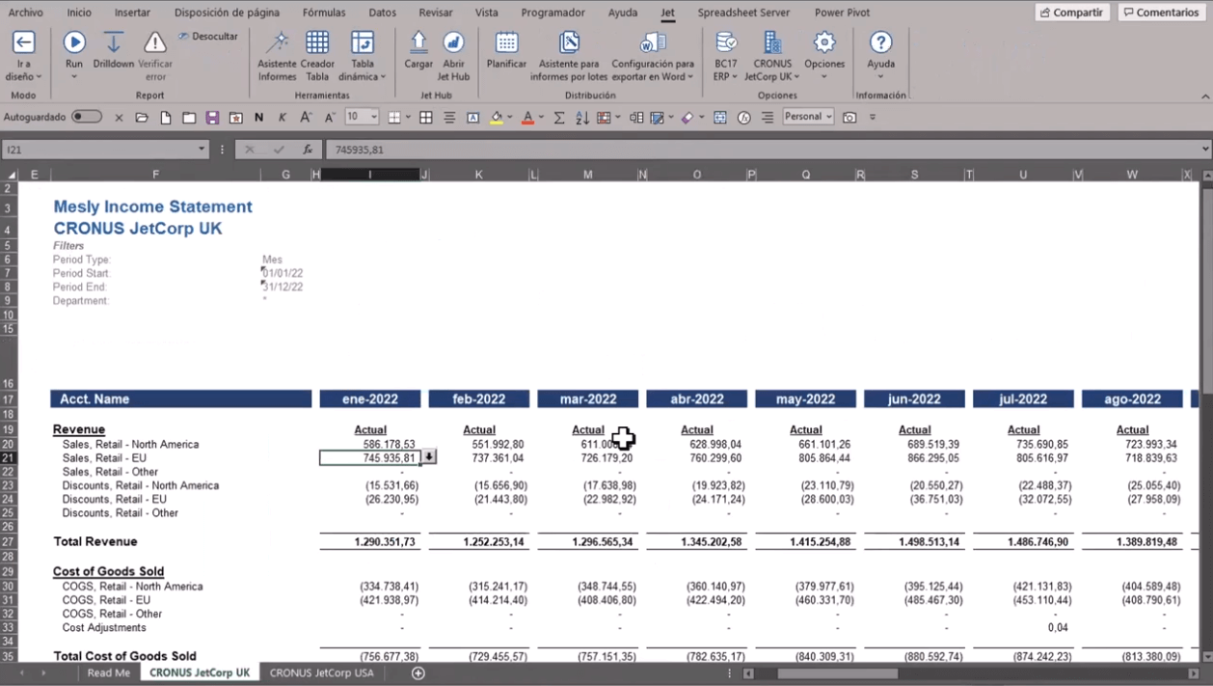Screen dimensions: 1213x686
Task: Toggle the Autoguardado switch
Action: tap(86, 117)
